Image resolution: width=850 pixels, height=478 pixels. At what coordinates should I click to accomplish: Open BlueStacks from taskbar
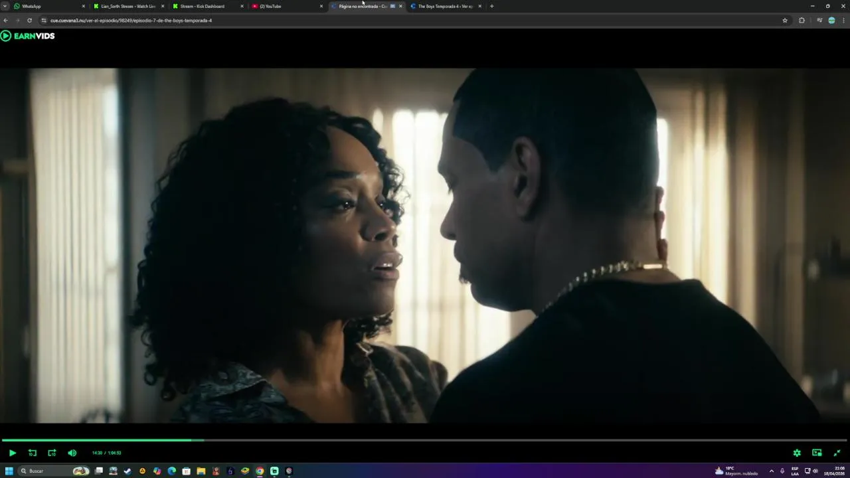point(245,471)
